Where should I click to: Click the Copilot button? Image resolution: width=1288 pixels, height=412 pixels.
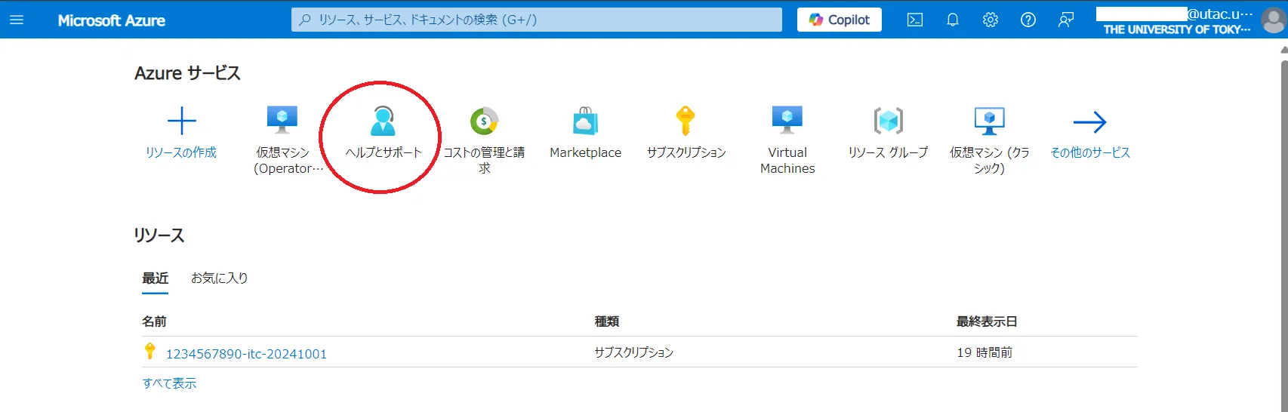click(x=839, y=20)
